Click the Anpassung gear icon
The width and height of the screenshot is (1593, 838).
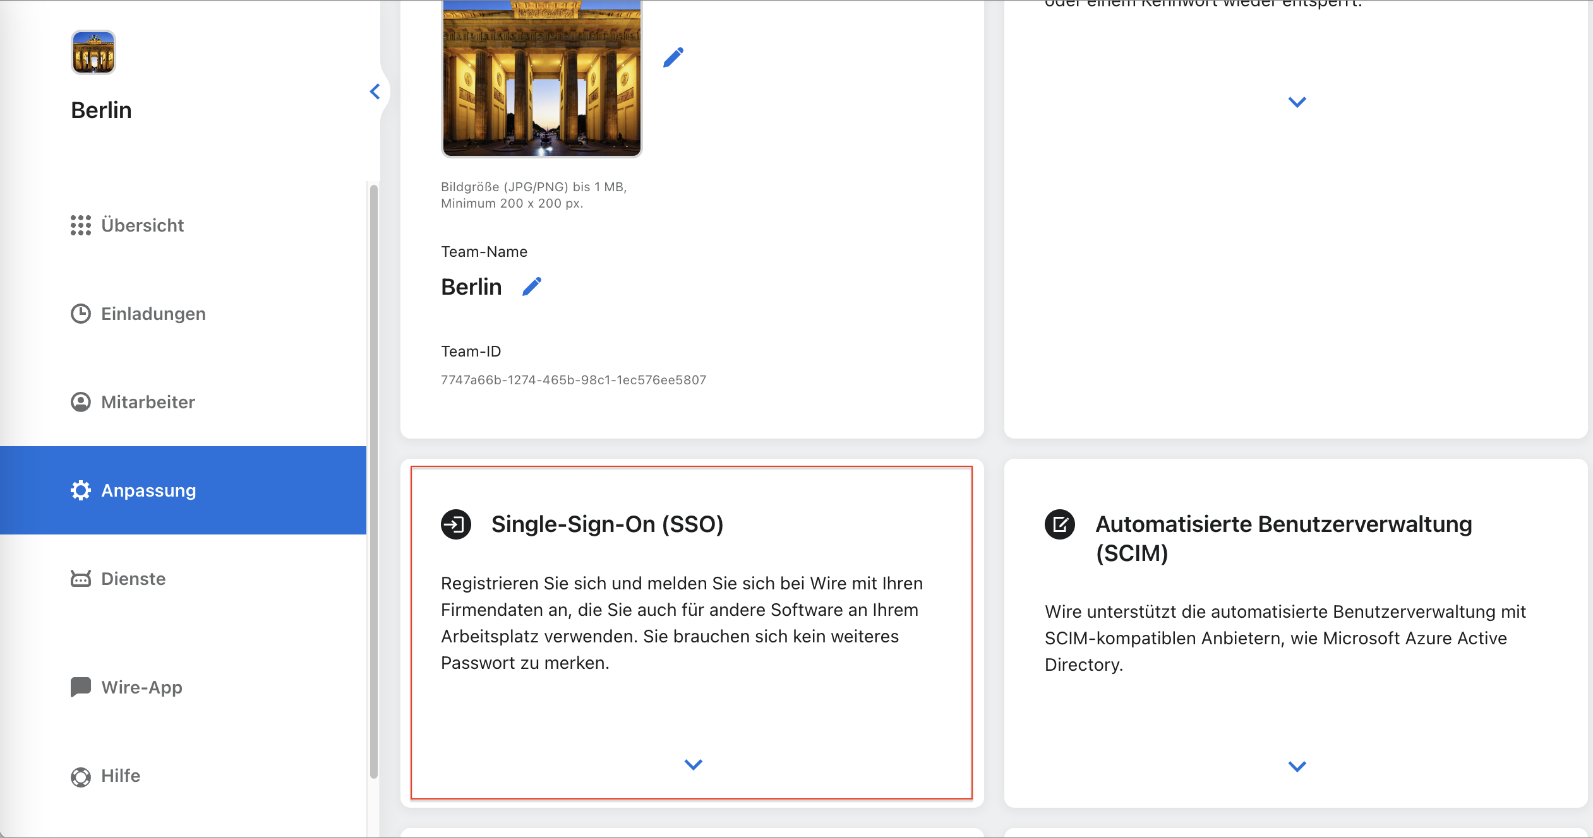tap(81, 490)
